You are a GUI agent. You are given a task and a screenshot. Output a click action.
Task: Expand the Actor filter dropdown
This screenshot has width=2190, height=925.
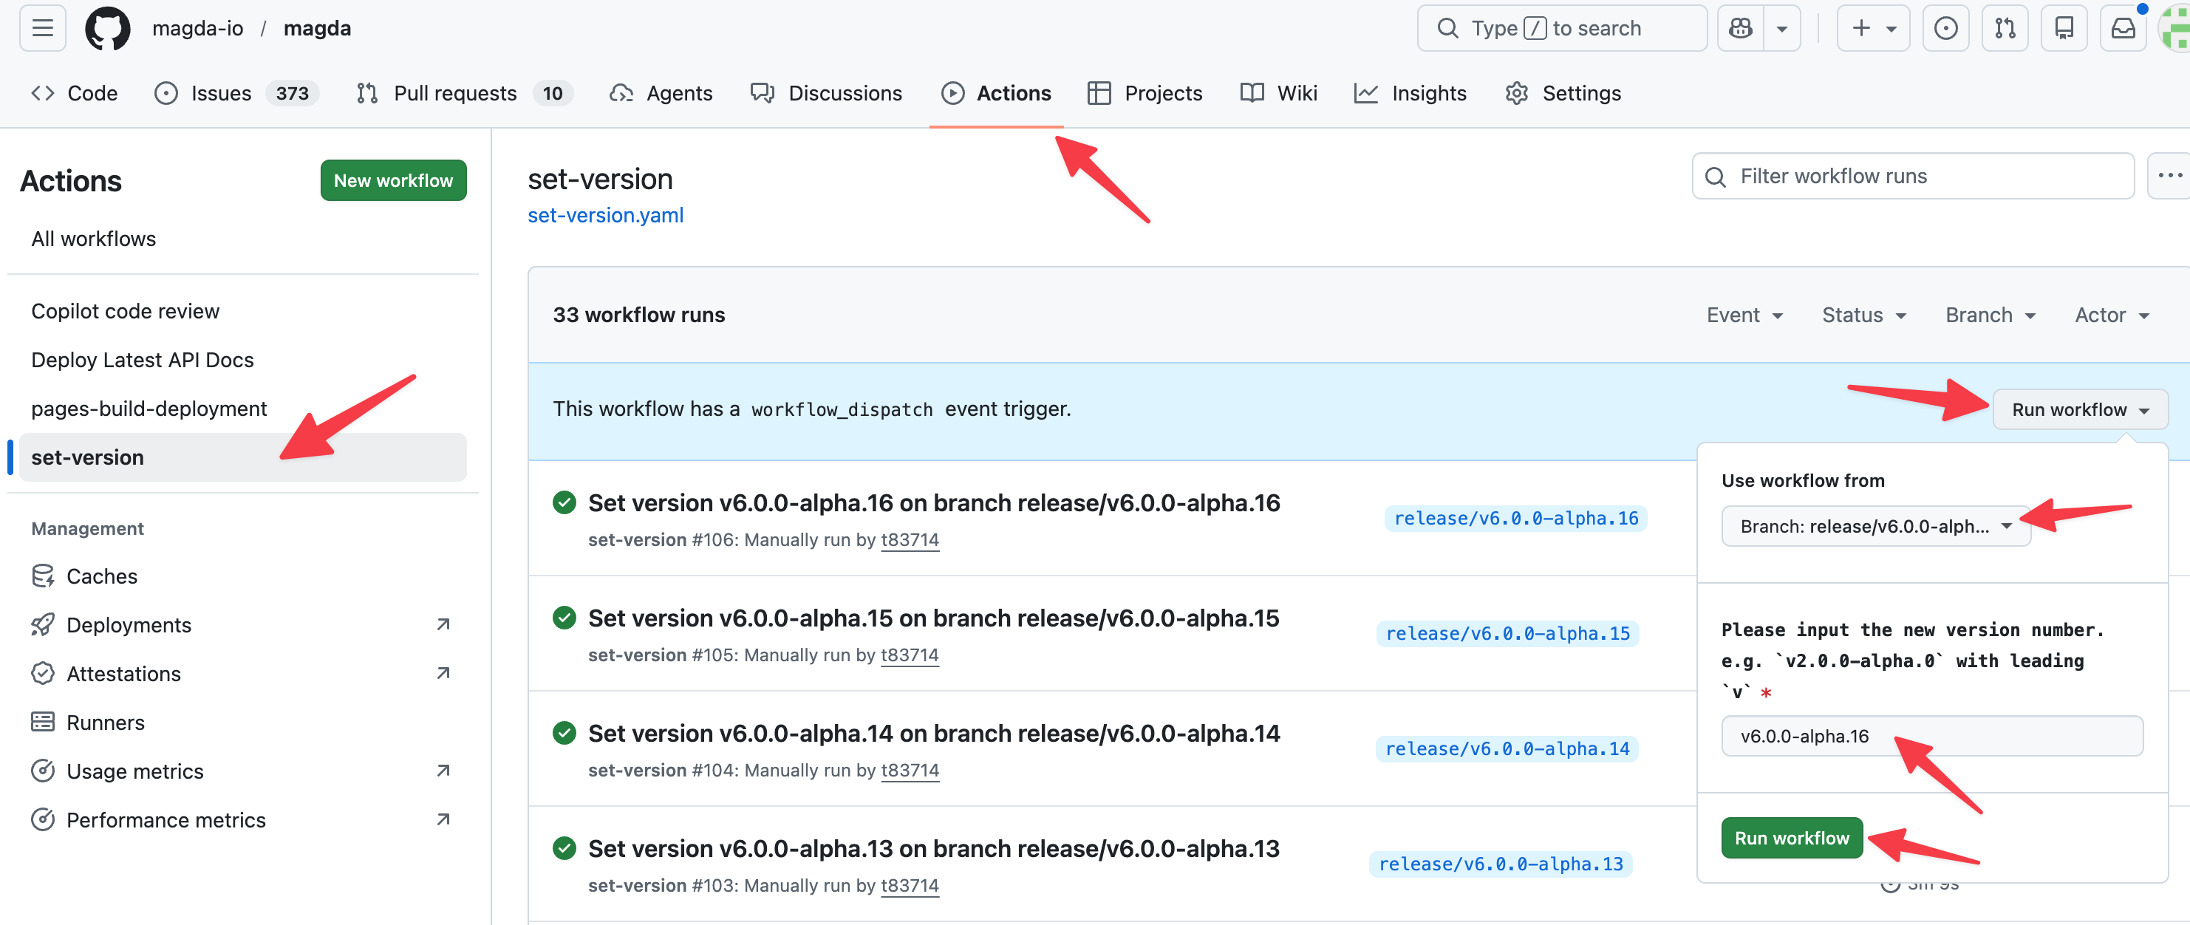point(2112,315)
